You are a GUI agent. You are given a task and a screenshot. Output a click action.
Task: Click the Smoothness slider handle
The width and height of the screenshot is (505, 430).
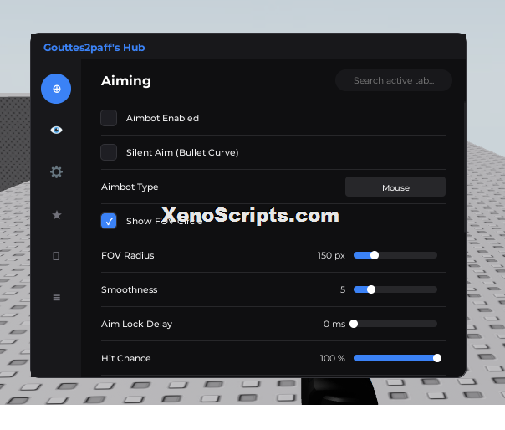[x=371, y=289]
